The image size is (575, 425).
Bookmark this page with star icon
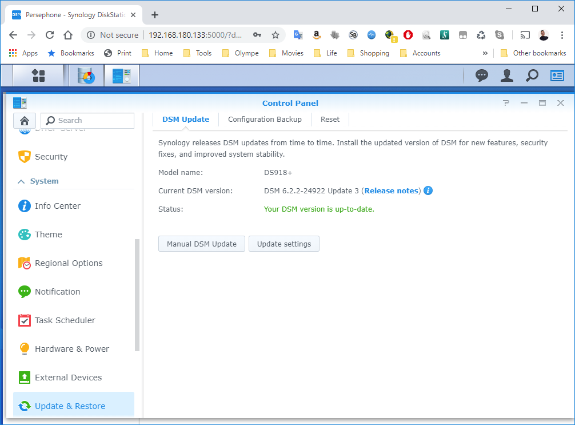pyautogui.click(x=275, y=35)
